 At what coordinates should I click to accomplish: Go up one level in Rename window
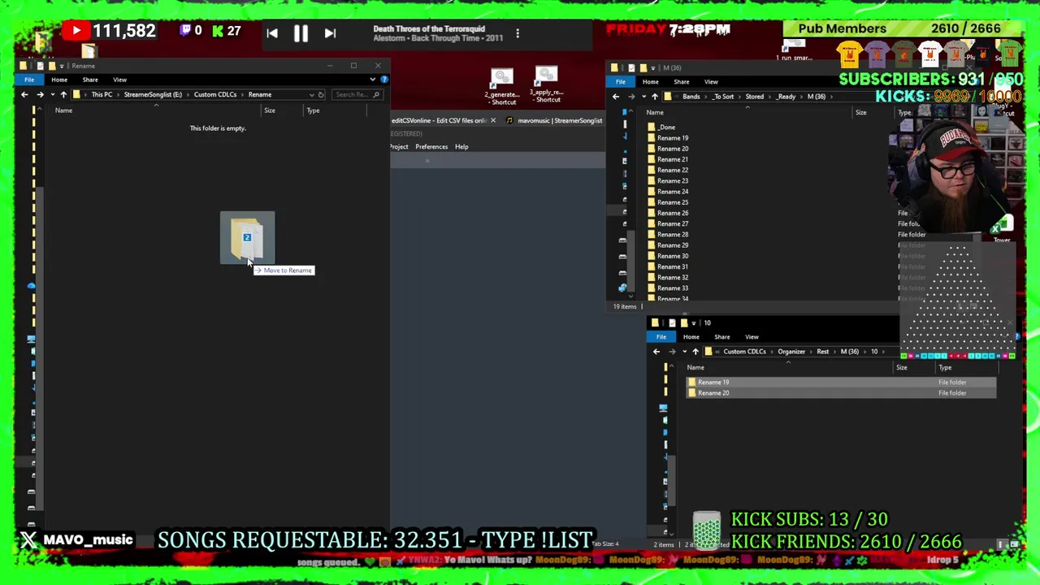pyautogui.click(x=63, y=94)
